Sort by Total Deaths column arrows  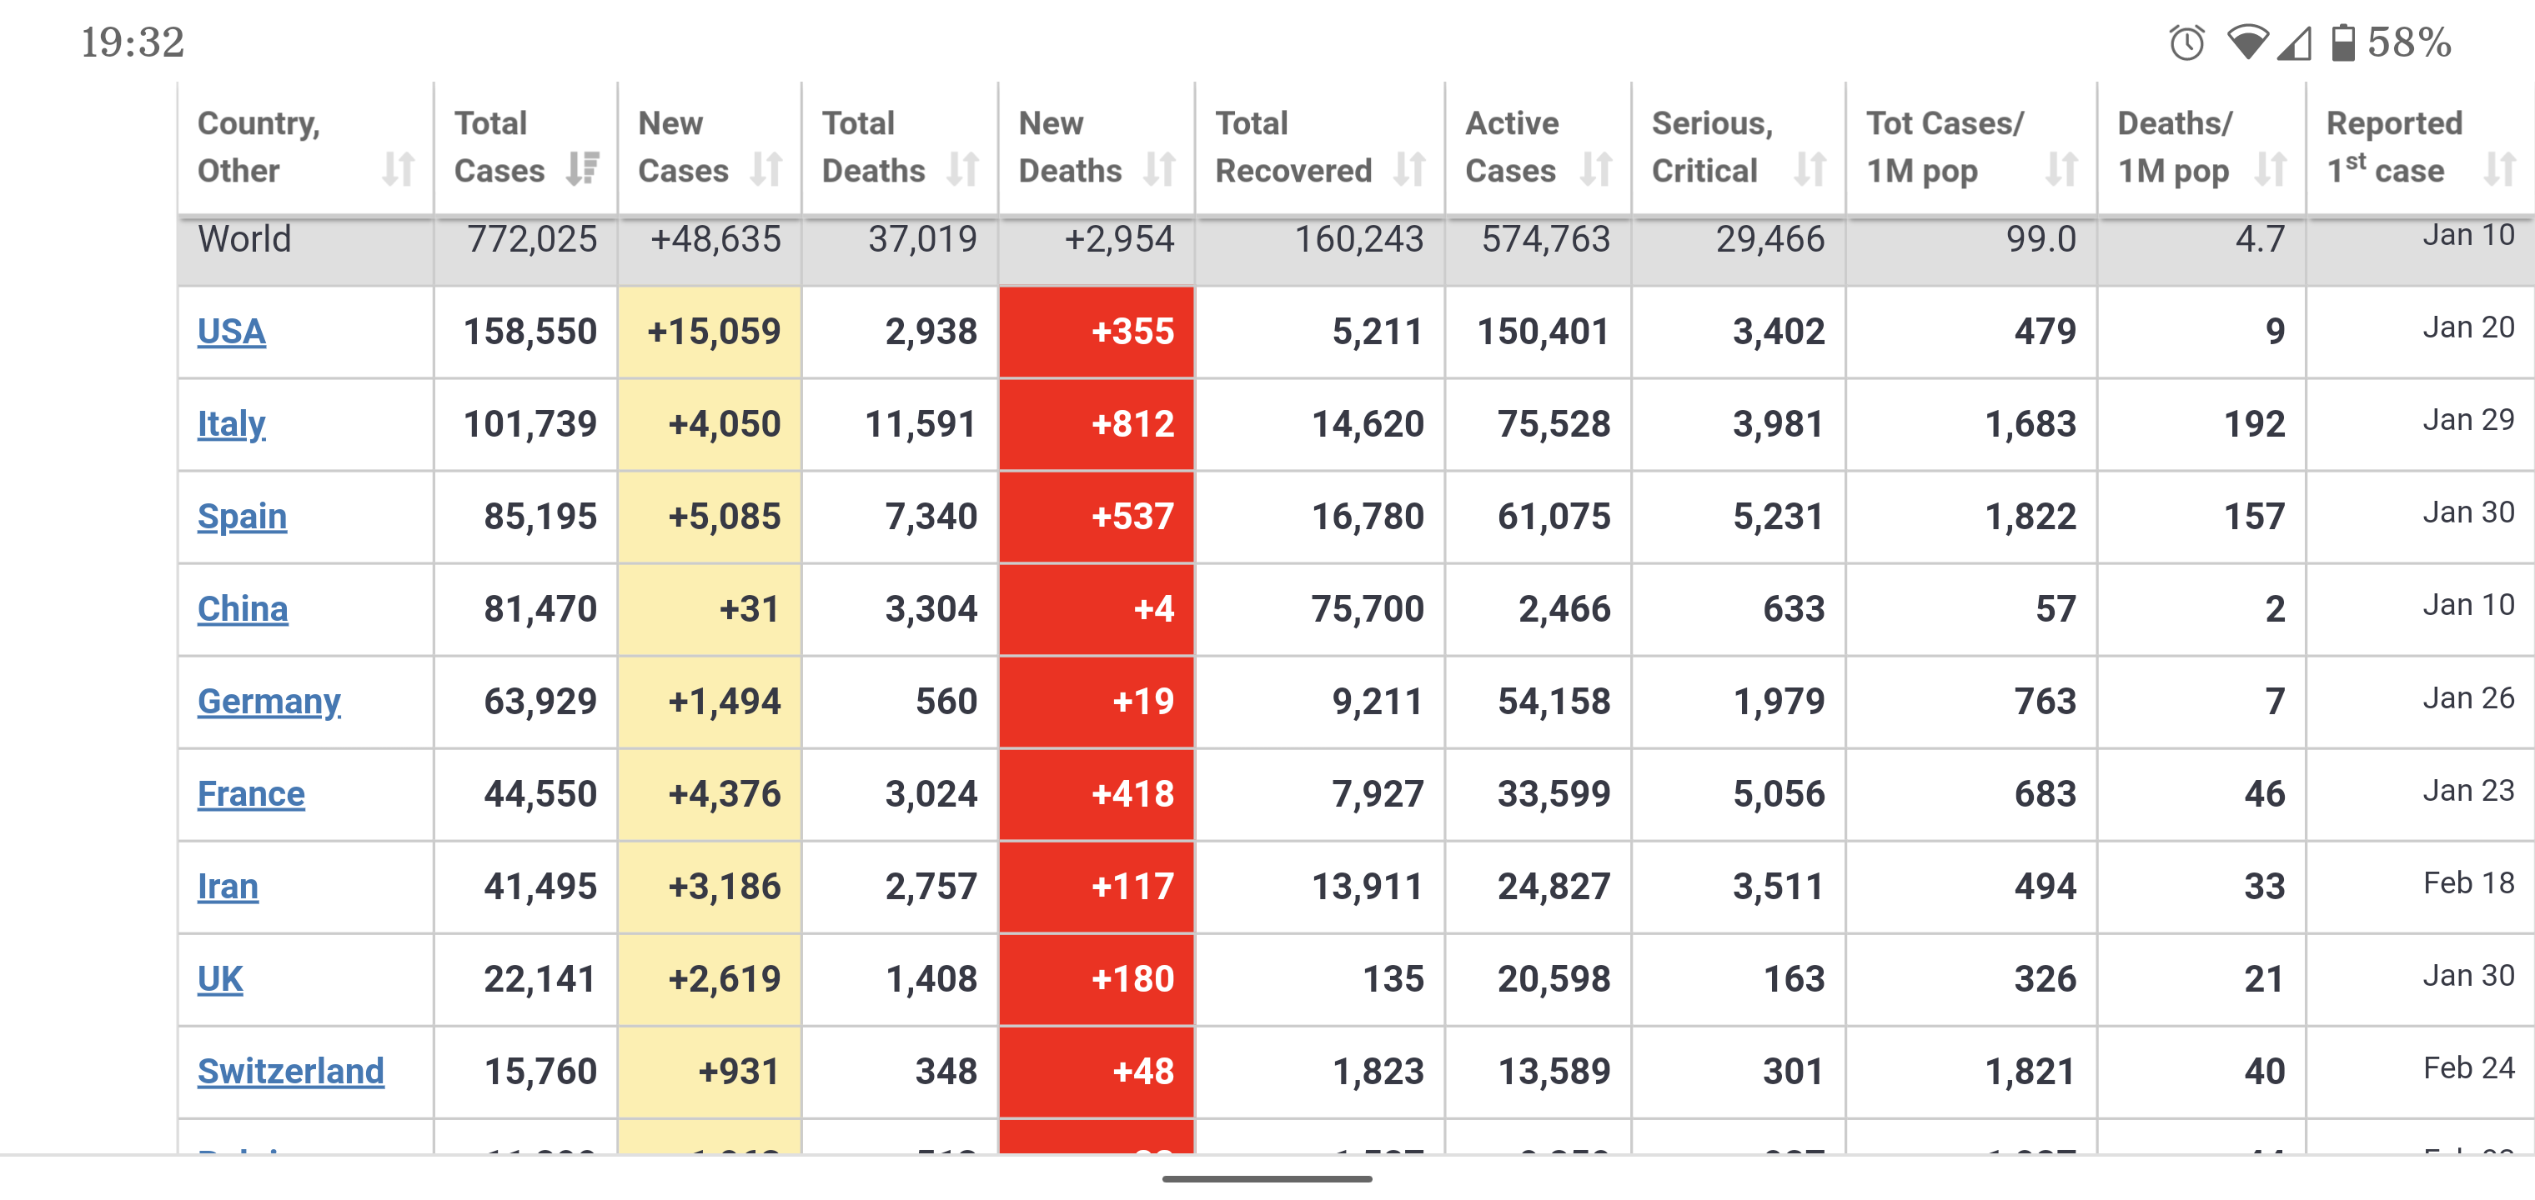[962, 169]
